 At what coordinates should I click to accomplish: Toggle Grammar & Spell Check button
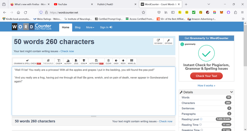[27, 62]
